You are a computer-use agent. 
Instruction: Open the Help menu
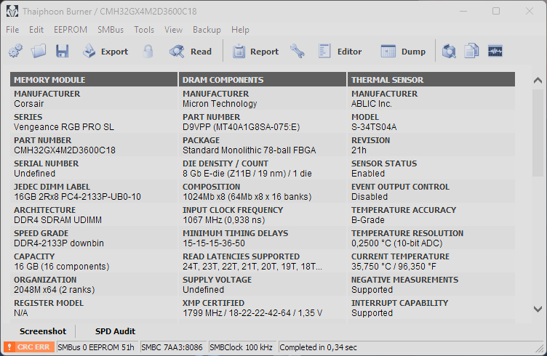click(240, 30)
